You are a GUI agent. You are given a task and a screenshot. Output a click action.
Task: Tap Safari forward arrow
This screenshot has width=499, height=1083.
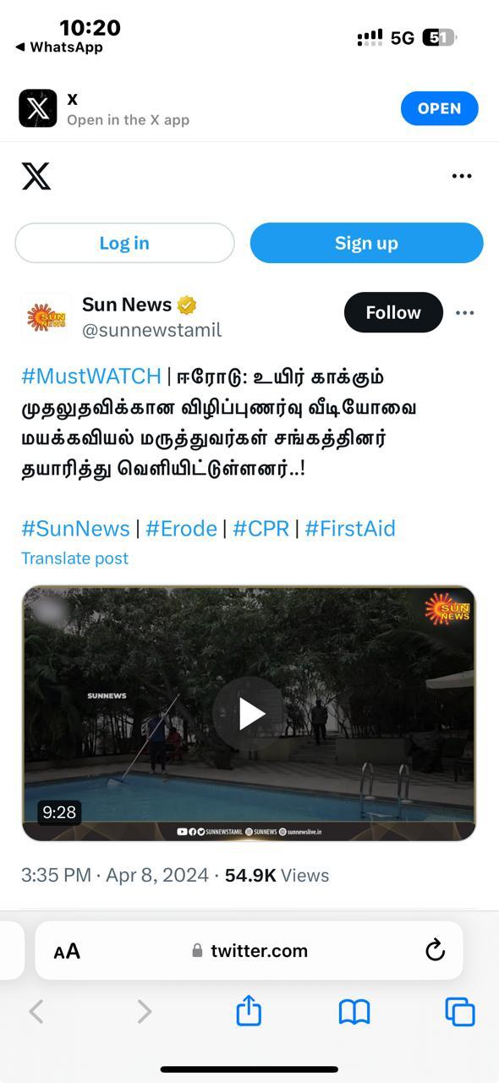[x=145, y=1011]
